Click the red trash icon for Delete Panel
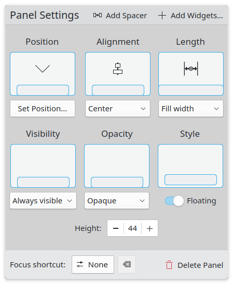This screenshot has height=284, width=233. pos(169,265)
